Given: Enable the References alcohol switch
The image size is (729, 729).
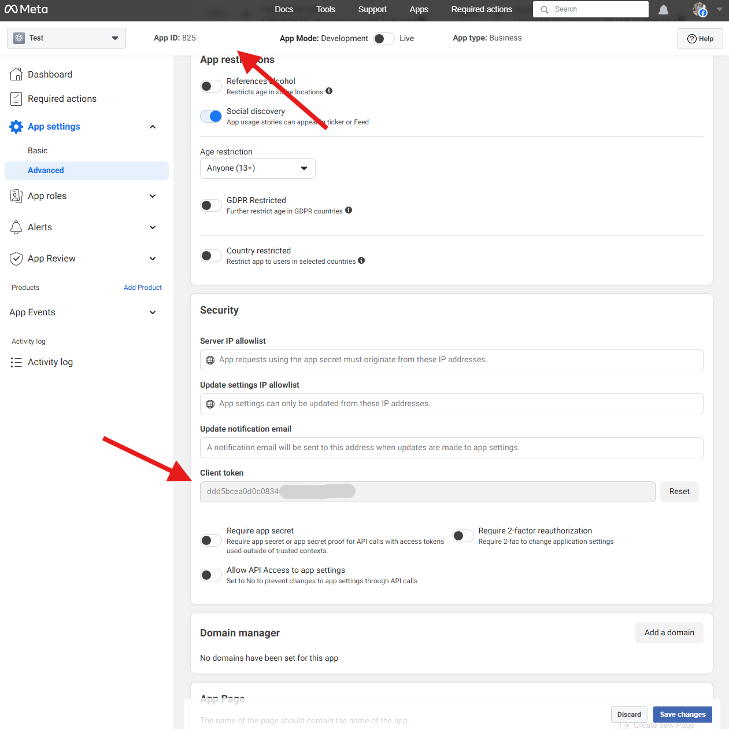Looking at the screenshot, I should click(211, 86).
